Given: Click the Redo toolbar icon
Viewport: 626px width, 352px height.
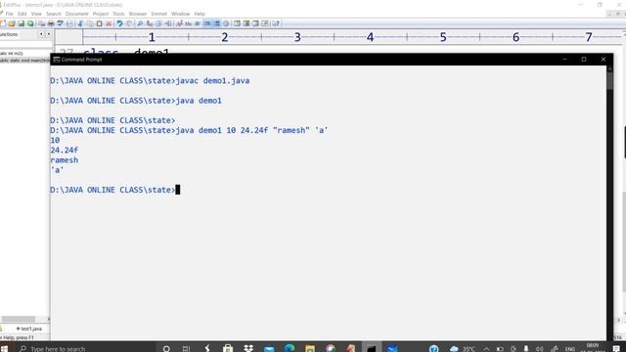Looking at the screenshot, I should pos(129,23).
